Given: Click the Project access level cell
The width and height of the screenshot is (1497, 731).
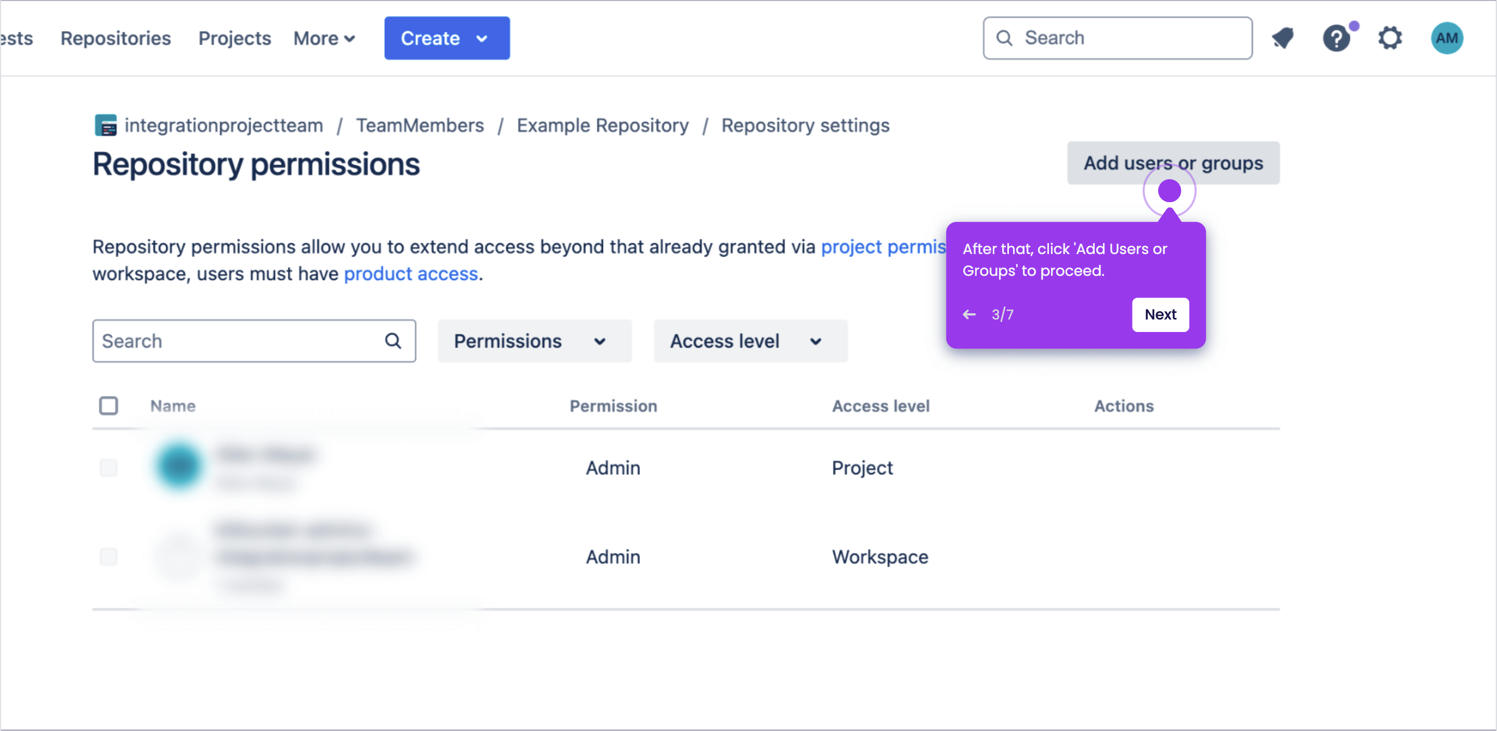Looking at the screenshot, I should pos(862,468).
